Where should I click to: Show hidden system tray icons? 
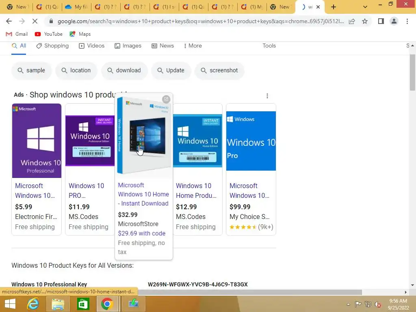[x=348, y=304]
